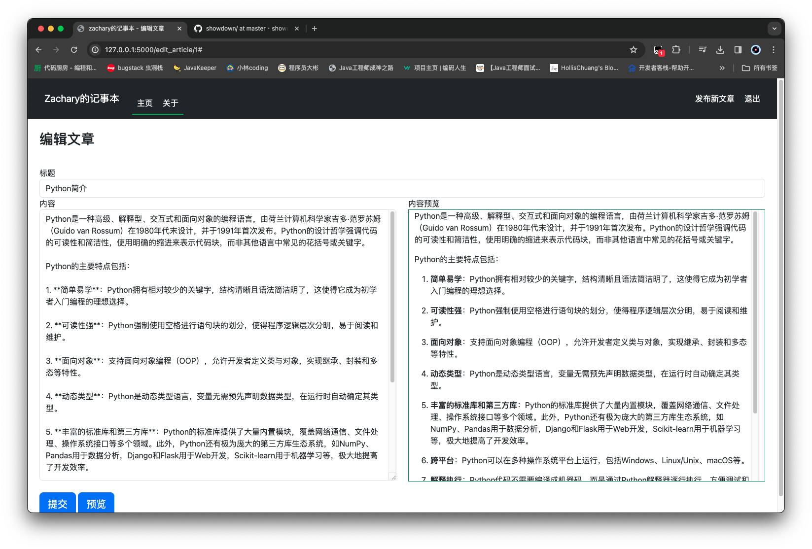Click the 内容预览 pane scrollbar
The width and height of the screenshot is (812, 549).
pyautogui.click(x=755, y=311)
